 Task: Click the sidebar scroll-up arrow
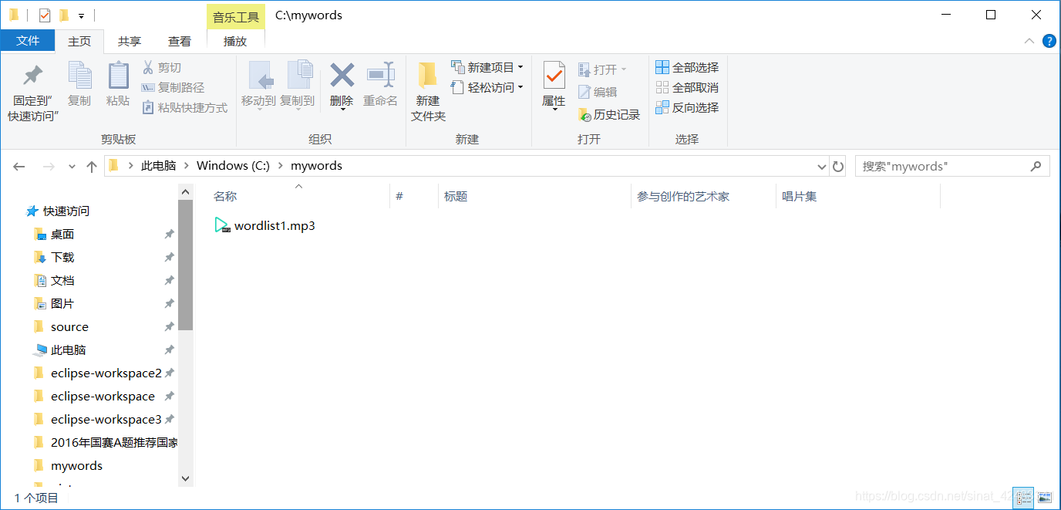[x=185, y=191]
